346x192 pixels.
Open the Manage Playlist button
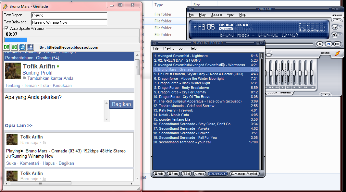[244, 174]
